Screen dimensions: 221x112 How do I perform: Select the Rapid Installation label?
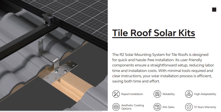[x=132, y=94]
